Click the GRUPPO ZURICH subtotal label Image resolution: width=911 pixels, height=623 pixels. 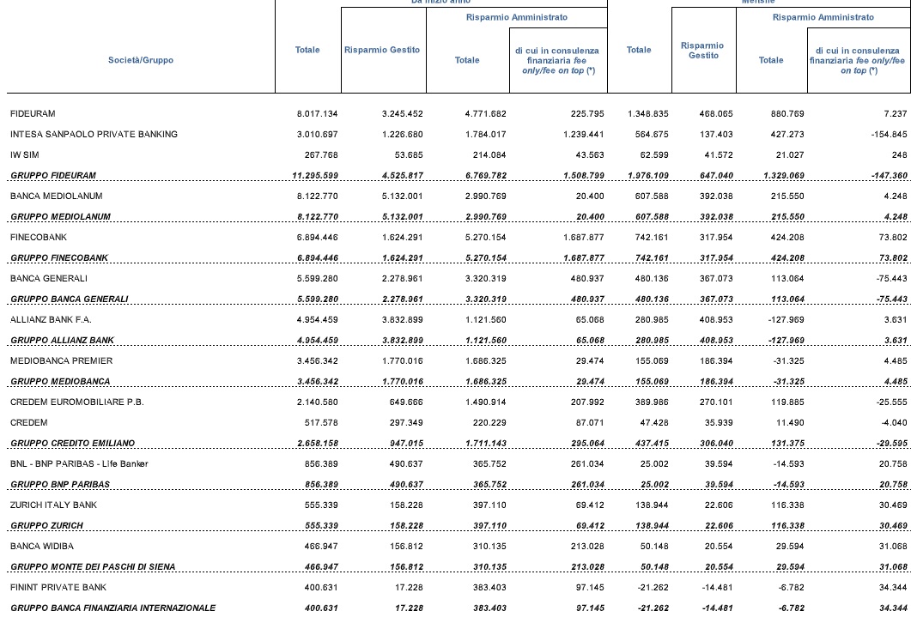46,526
